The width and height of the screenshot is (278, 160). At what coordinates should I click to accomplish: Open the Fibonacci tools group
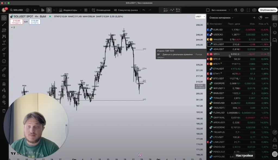4,30
